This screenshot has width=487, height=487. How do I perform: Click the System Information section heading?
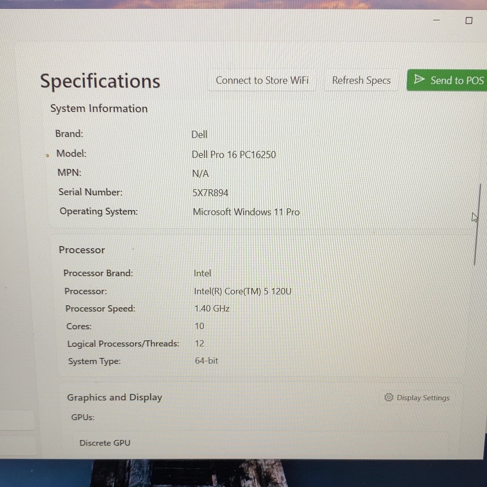(99, 109)
